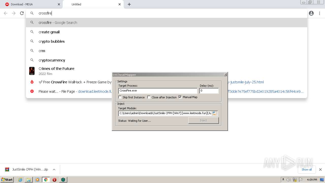325x183 pixels.
Task: Click the Target Module path field
Action: (165, 113)
